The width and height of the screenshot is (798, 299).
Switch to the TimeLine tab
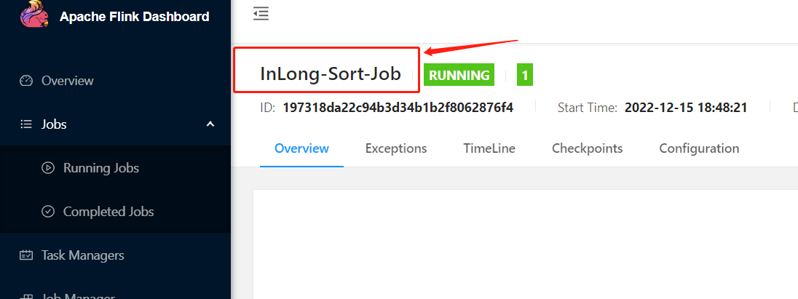(x=489, y=148)
